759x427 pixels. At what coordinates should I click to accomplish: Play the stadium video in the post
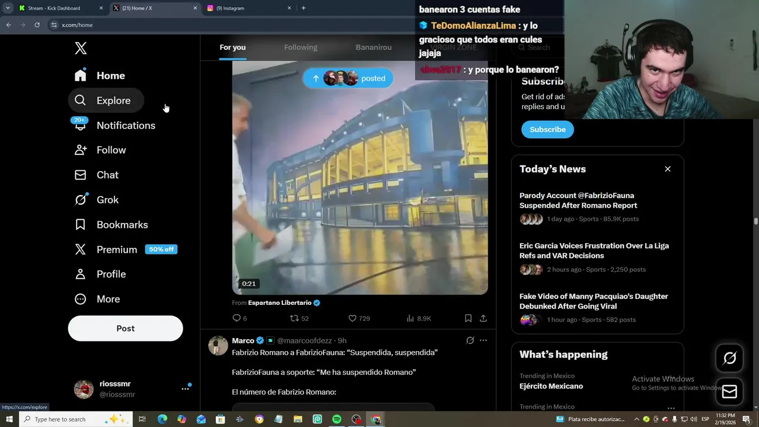click(360, 178)
